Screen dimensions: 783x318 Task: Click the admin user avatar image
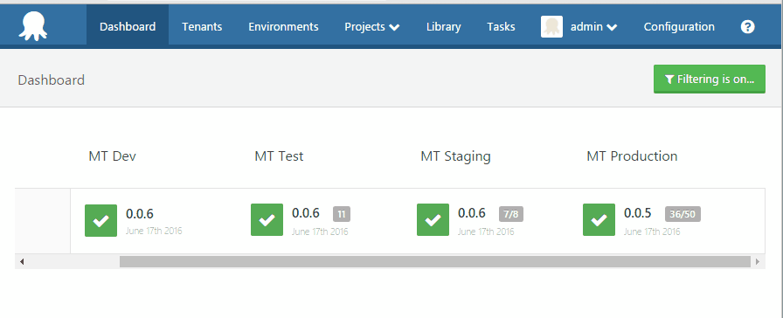click(551, 26)
